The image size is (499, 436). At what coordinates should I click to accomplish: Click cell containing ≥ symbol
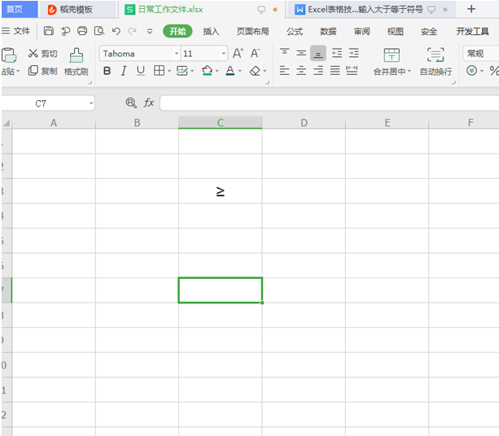(221, 191)
